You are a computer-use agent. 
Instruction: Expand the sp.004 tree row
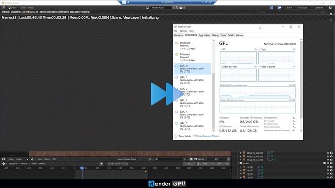(241, 178)
